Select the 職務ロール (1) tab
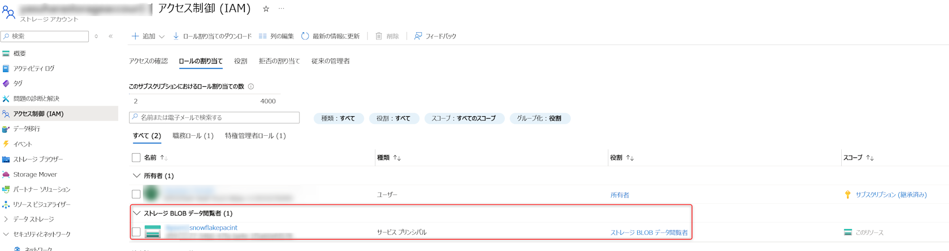This screenshot has width=949, height=251. [193, 136]
